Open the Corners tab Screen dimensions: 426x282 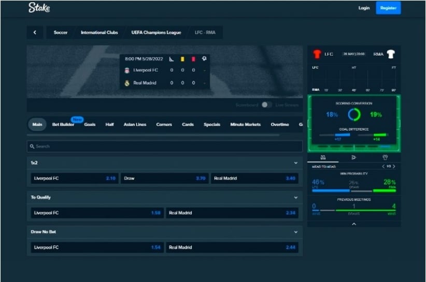(164, 125)
